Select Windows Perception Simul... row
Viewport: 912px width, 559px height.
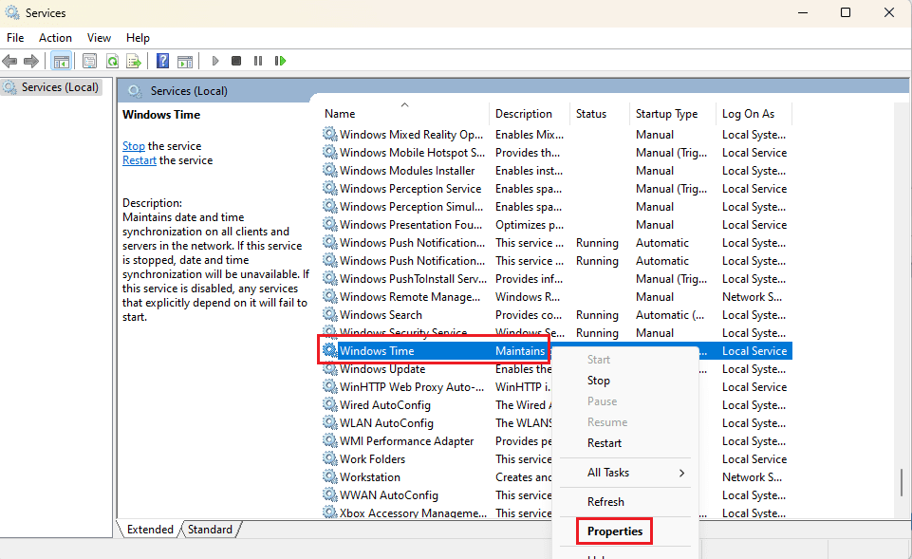tap(556, 207)
